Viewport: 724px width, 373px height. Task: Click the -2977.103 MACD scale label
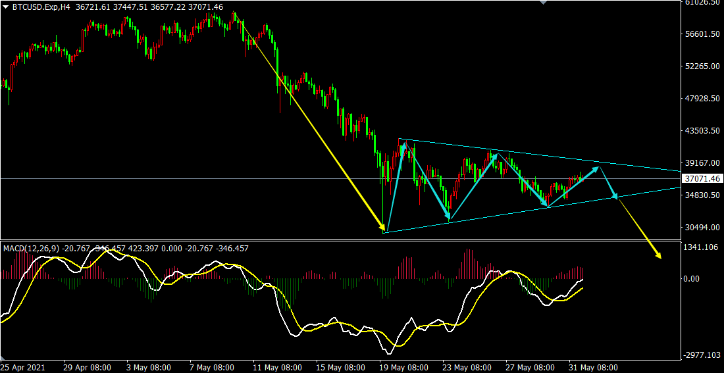[x=702, y=355]
